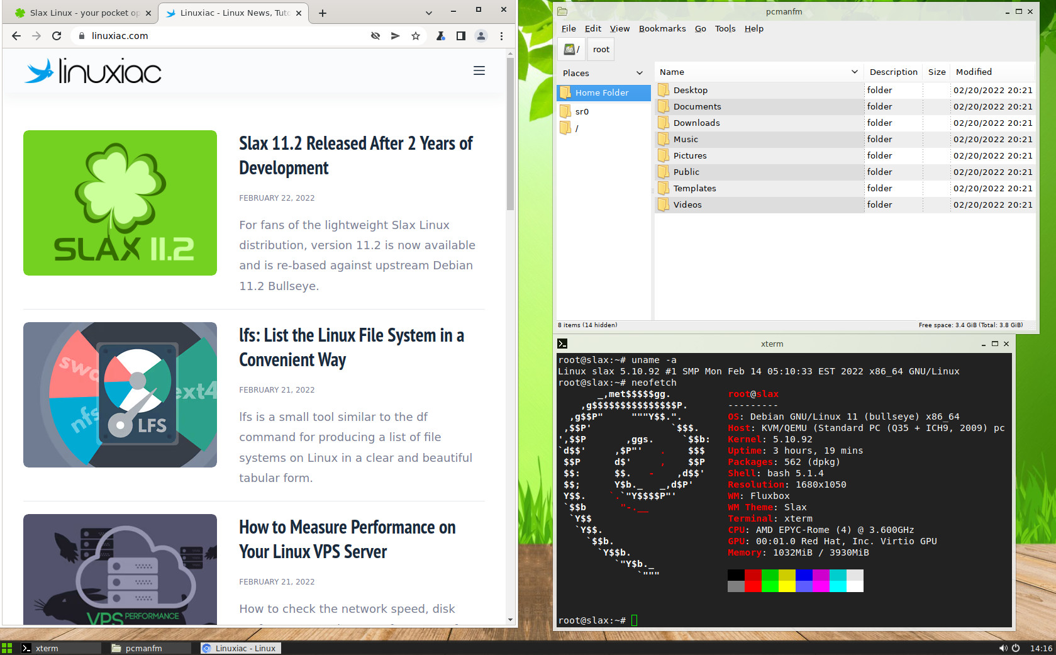Select Home Folder in Places

click(x=604, y=92)
